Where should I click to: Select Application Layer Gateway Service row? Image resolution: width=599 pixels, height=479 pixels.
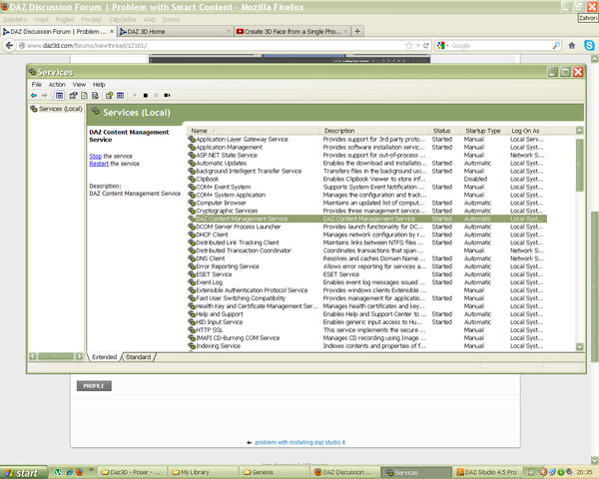[367, 140]
